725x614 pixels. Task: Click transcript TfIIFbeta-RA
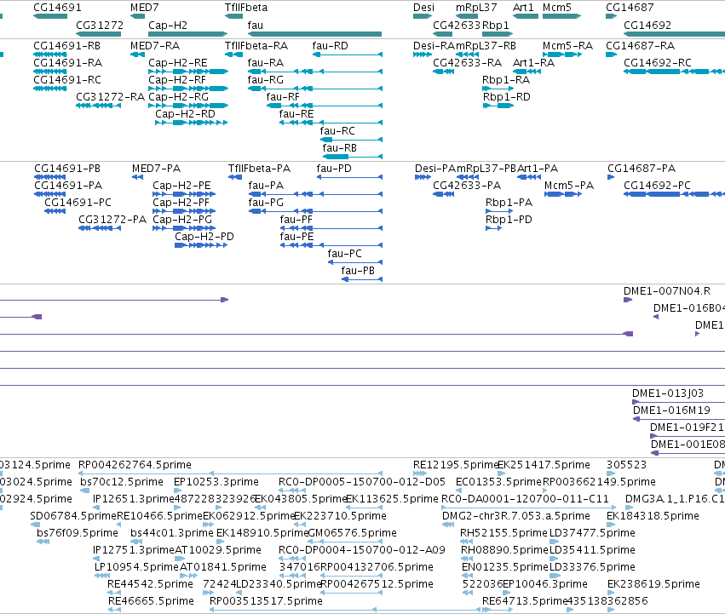tap(234, 55)
